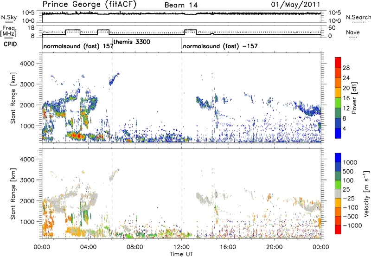This screenshot has height=257, width=371.
Task: Click the 'normalsound (fast) -157' label
Action: [x=220, y=46]
